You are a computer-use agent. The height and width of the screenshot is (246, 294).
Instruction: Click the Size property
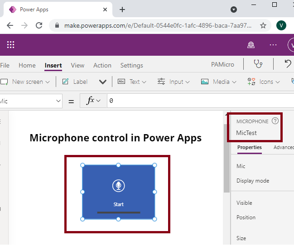pos(241,238)
